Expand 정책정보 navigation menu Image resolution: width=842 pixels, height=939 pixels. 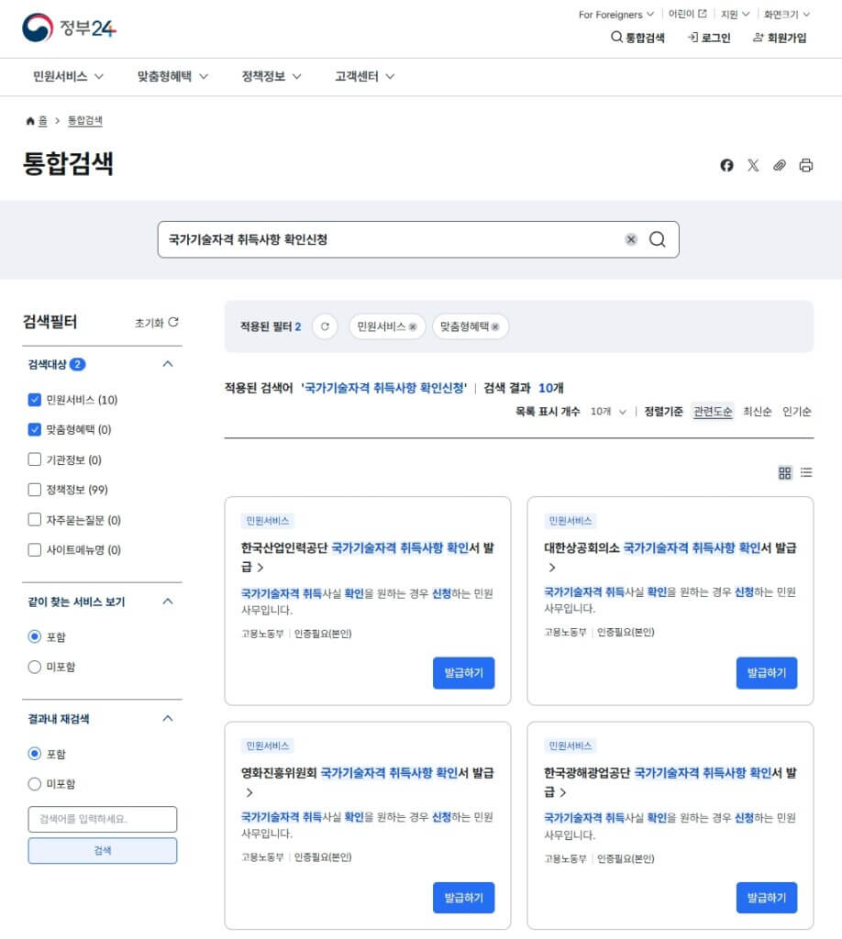click(271, 77)
